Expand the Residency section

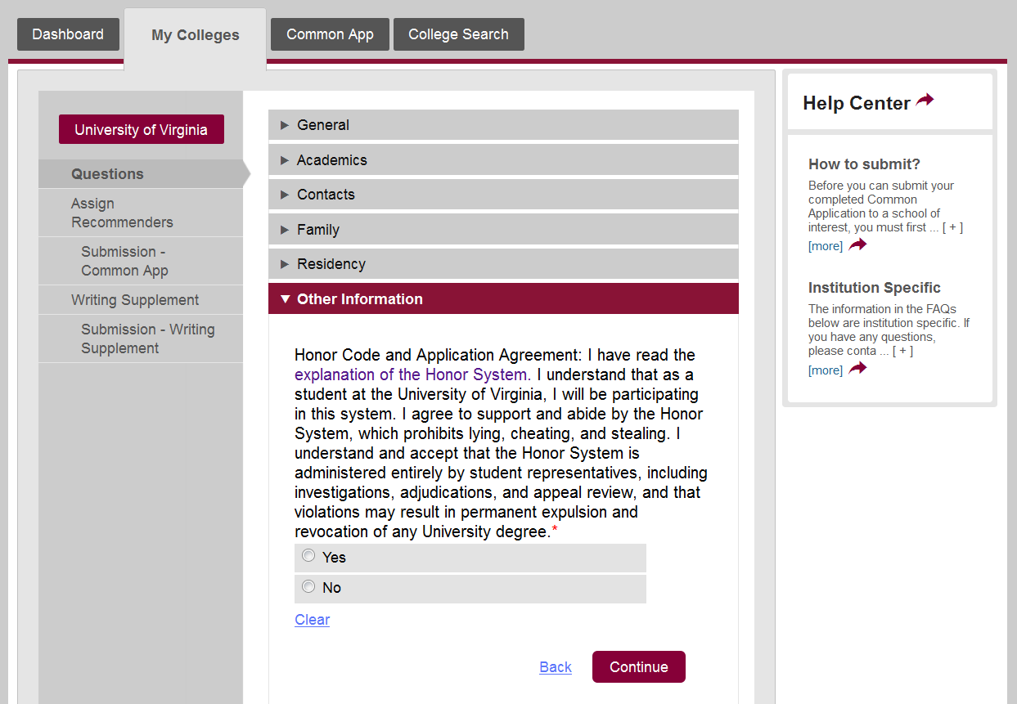[503, 264]
